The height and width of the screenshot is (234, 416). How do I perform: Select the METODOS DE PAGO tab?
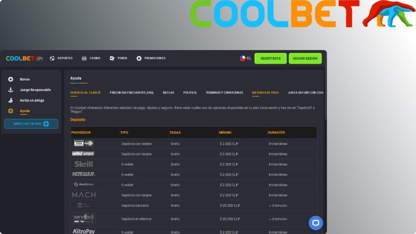pos(265,92)
